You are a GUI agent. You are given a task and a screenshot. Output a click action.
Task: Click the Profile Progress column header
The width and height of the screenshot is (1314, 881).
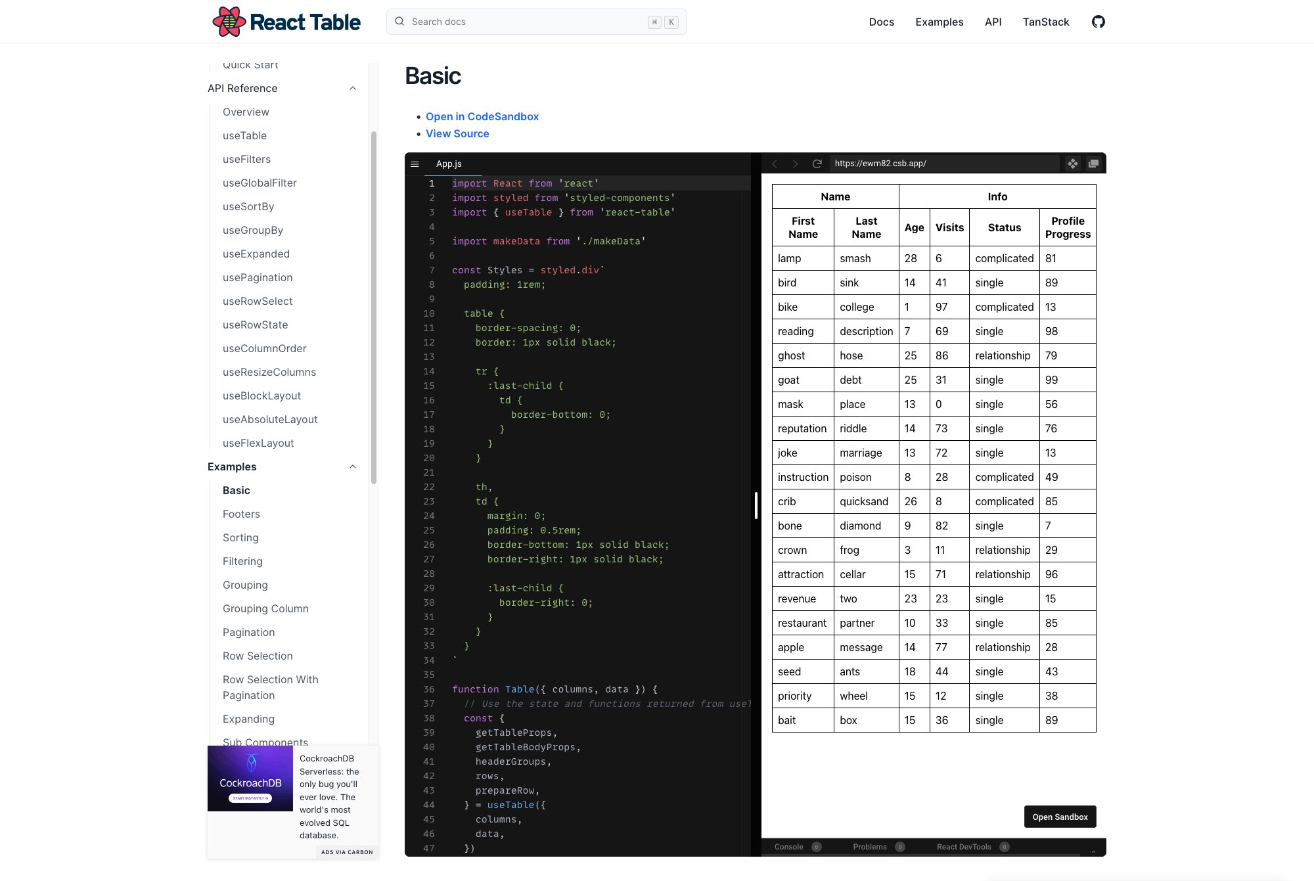pos(1068,227)
